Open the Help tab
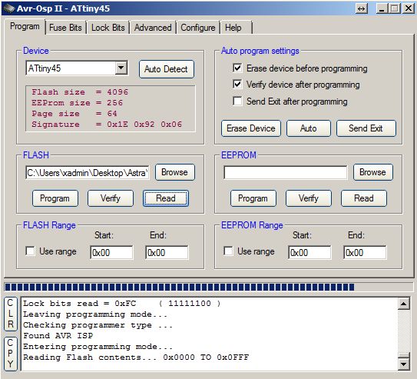The width and height of the screenshot is (417, 379). 237,28
